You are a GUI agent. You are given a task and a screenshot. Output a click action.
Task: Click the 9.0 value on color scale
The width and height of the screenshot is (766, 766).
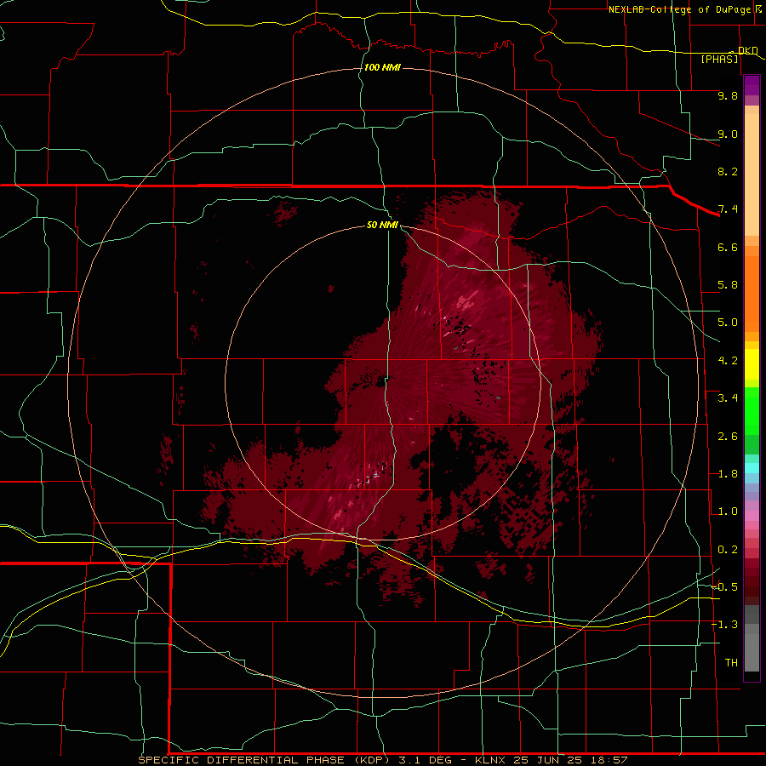tap(728, 134)
